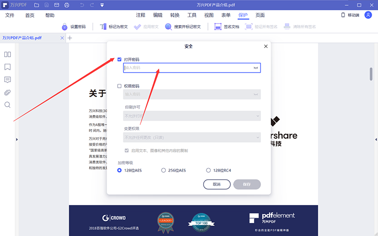Switch to 转换 tab

175,15
